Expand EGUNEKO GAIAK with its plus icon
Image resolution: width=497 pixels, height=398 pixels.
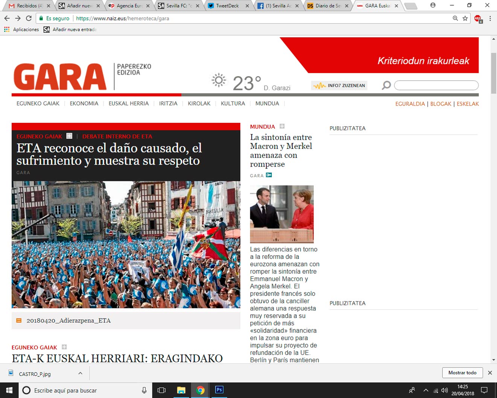pos(64,347)
